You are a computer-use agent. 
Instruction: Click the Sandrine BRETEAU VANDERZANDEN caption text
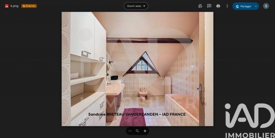coord(137,114)
